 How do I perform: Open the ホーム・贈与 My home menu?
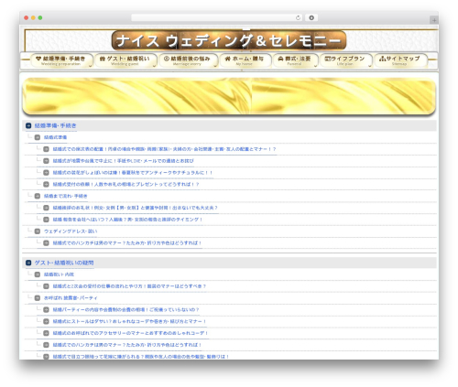[x=245, y=60]
